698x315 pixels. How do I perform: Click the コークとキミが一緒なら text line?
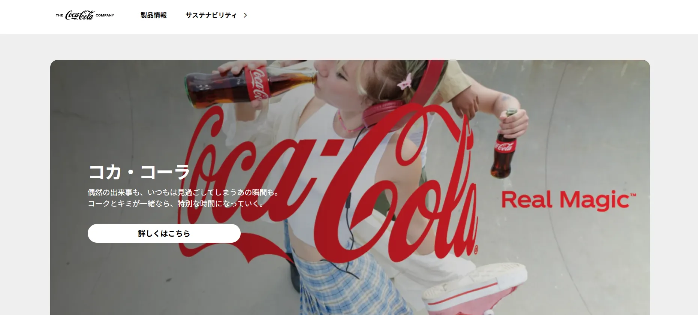click(177, 204)
